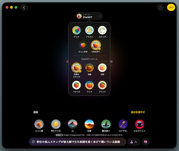Pick the スケッチ style option
This screenshot has height=151, width=179.
click(102, 30)
